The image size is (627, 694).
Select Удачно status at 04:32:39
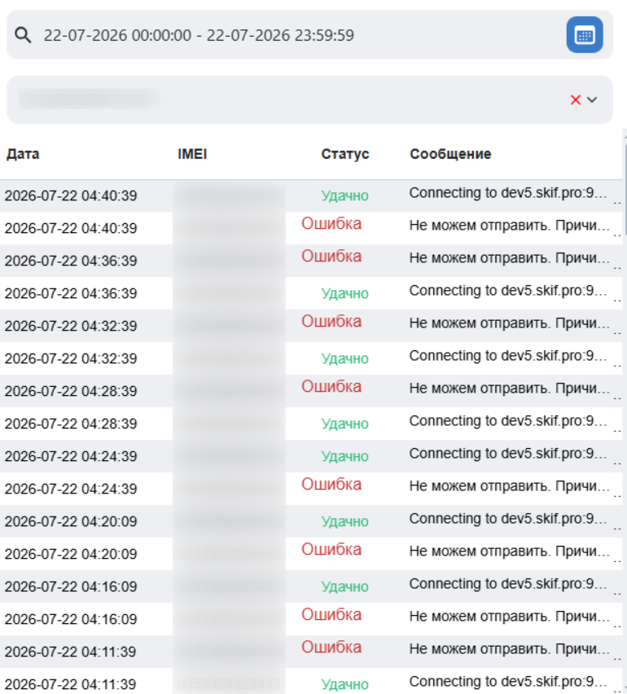[344, 358]
